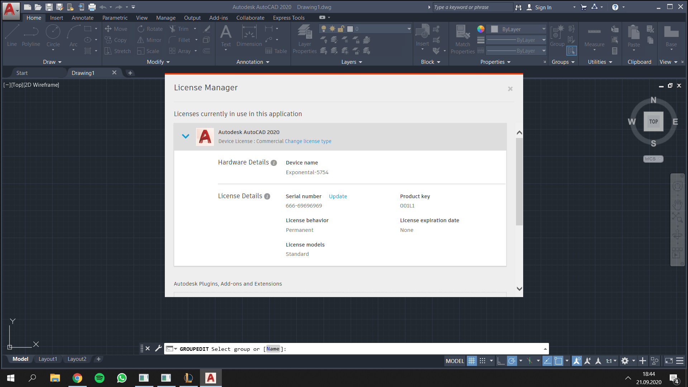Click the Move tool in Modify panel

pos(116,29)
